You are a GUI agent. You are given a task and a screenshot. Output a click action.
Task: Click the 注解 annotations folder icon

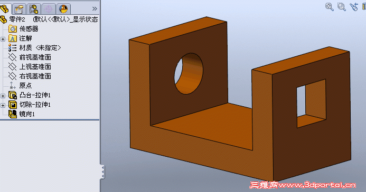pyautogui.click(x=13, y=38)
